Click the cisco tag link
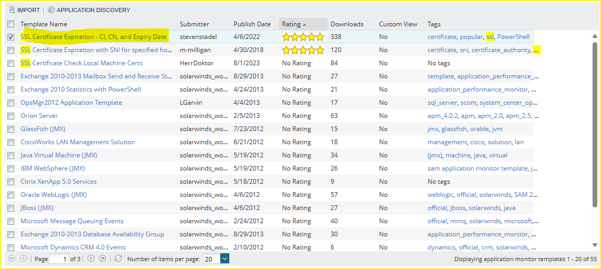Screen dimensions: 601x269 coord(478,142)
